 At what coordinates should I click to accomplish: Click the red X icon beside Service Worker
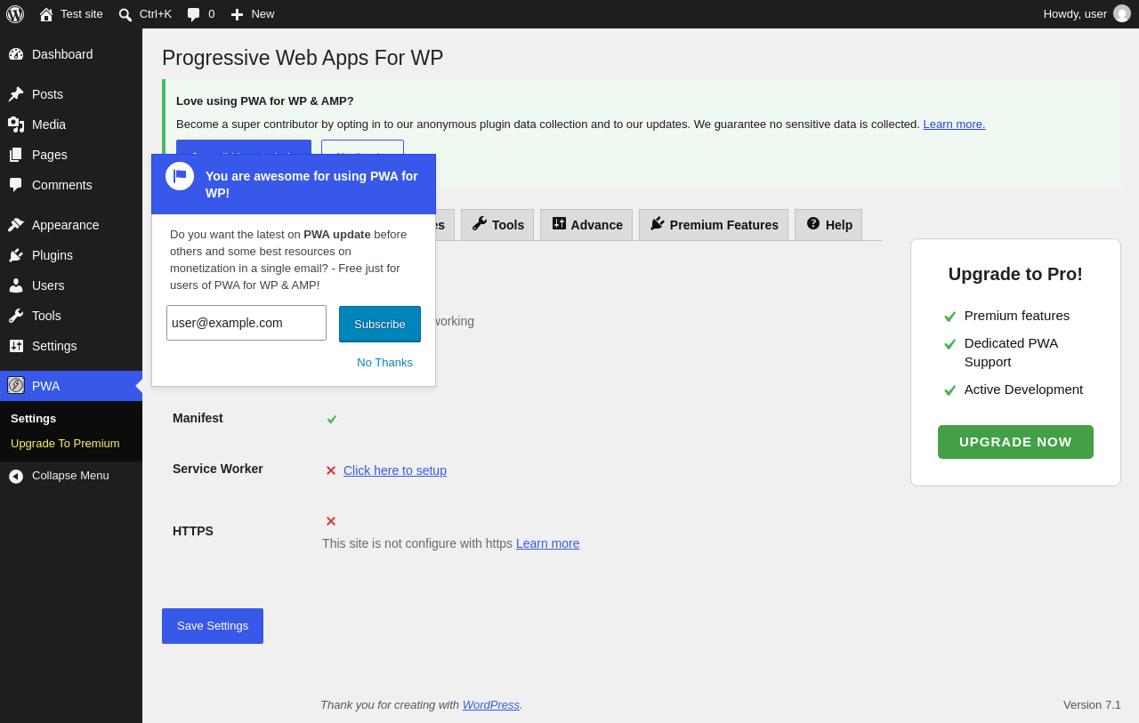click(331, 470)
